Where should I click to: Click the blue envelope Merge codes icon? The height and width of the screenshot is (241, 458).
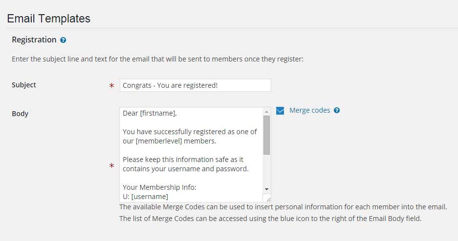click(x=280, y=111)
